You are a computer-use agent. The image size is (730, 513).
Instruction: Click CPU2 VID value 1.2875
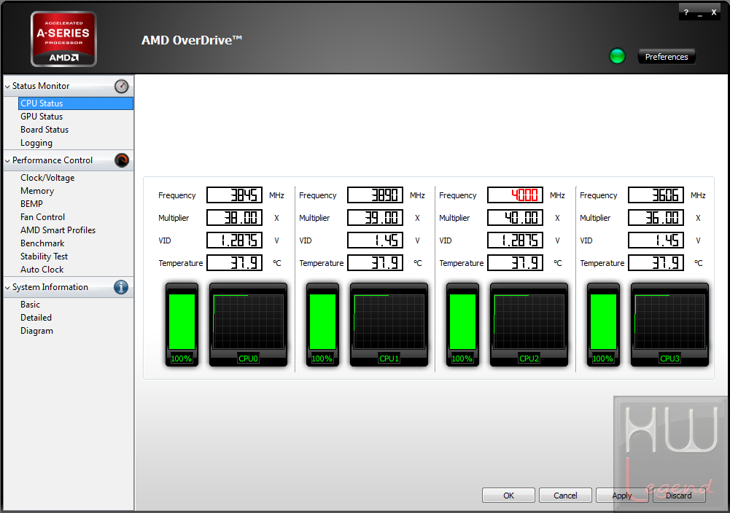point(516,240)
